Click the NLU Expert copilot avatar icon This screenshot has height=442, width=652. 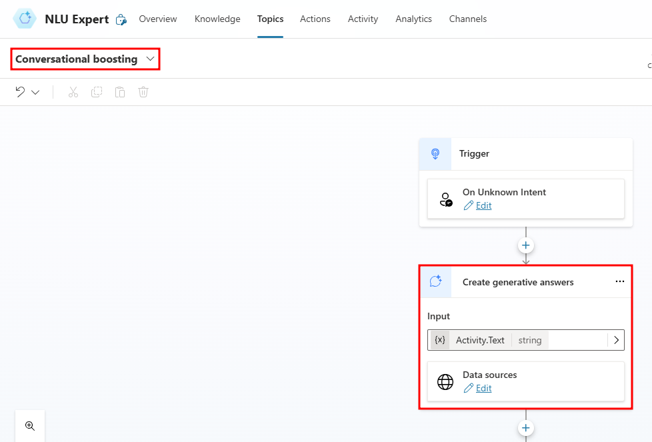coord(24,19)
